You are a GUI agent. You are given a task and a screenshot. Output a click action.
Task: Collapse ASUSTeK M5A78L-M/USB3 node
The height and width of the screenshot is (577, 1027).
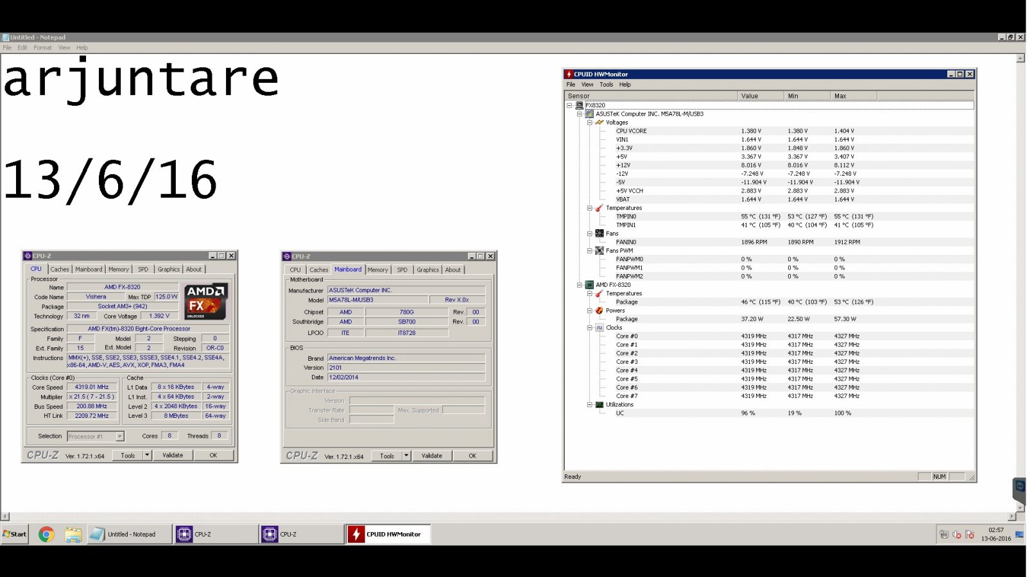580,114
